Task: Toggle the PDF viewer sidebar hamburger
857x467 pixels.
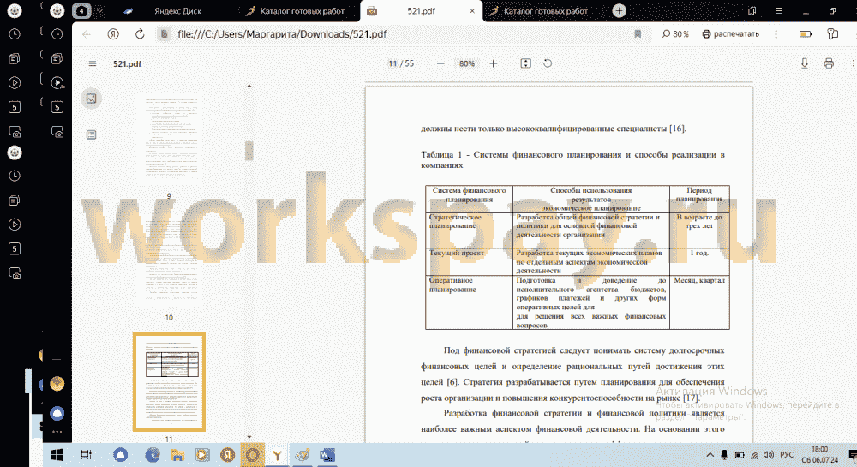Action: (x=93, y=64)
